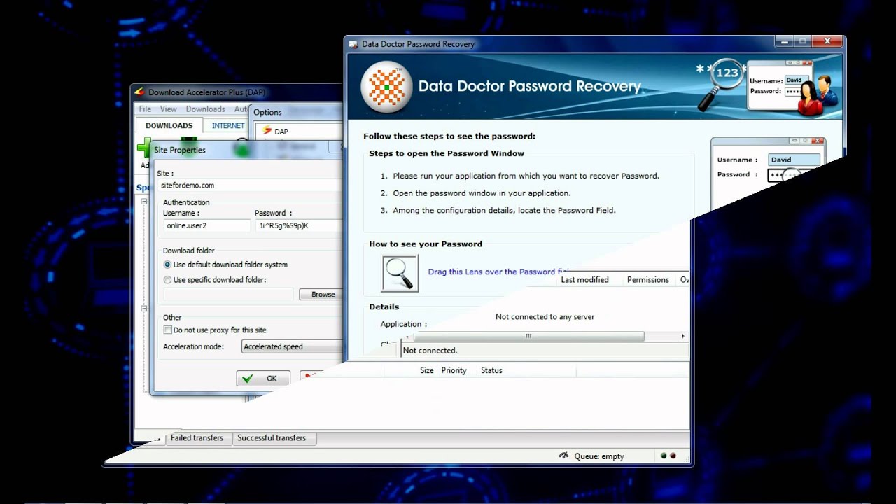Click the queue status icon beside Queue: empty
This screenshot has height=504, width=896.
point(564,456)
